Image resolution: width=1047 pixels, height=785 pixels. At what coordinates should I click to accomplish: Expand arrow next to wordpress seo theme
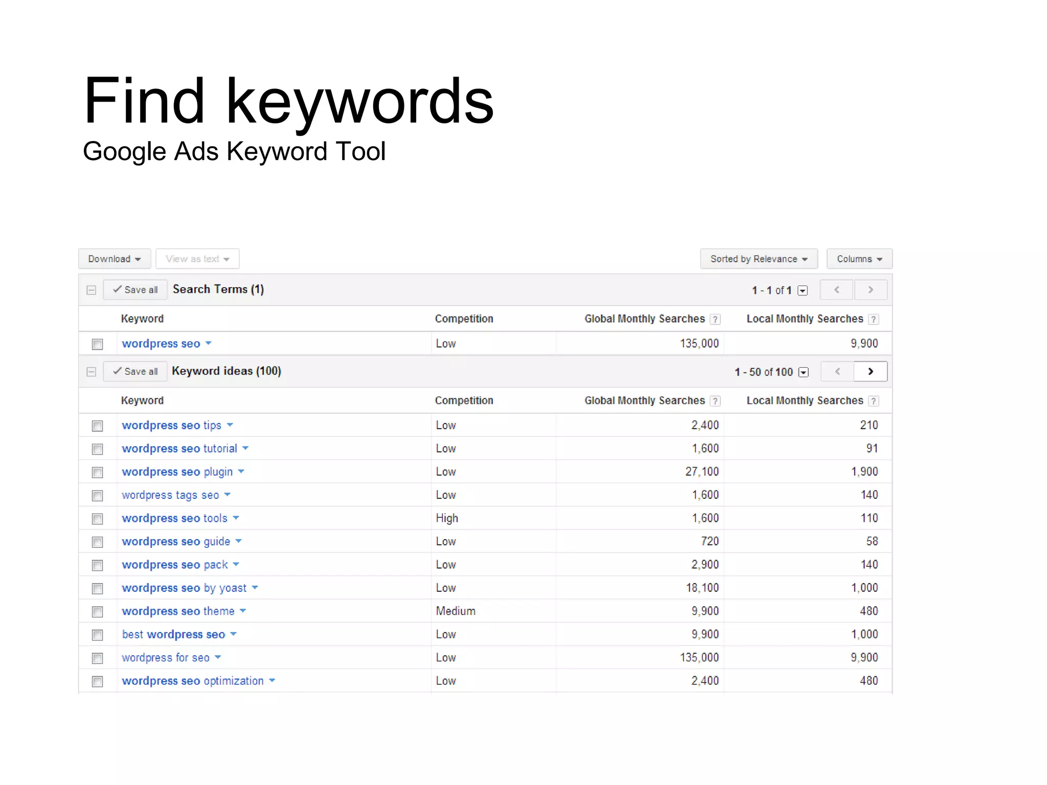click(x=243, y=611)
